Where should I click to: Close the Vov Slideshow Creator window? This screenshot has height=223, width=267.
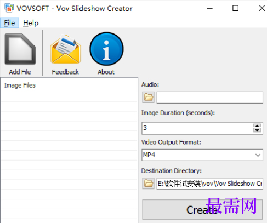coord(262,8)
